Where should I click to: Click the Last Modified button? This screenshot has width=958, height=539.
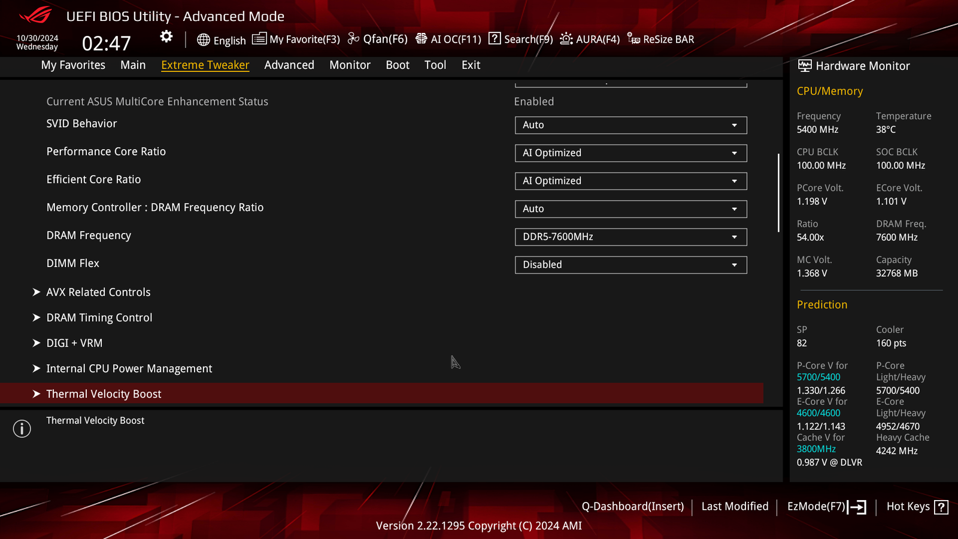(735, 507)
